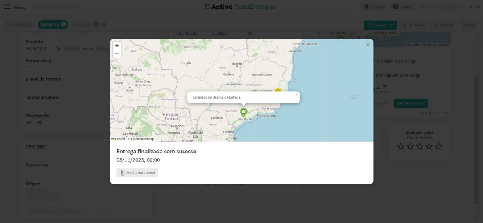This screenshot has height=223, width=483.
Task: Close the 'Endereço de Destino' popup
Action: pyautogui.click(x=296, y=95)
